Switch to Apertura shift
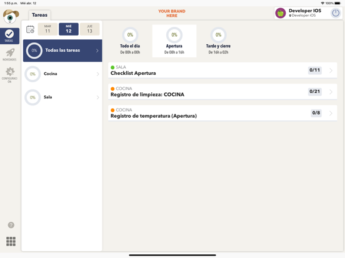Viewport: 345px width, 258px height. pyautogui.click(x=174, y=41)
